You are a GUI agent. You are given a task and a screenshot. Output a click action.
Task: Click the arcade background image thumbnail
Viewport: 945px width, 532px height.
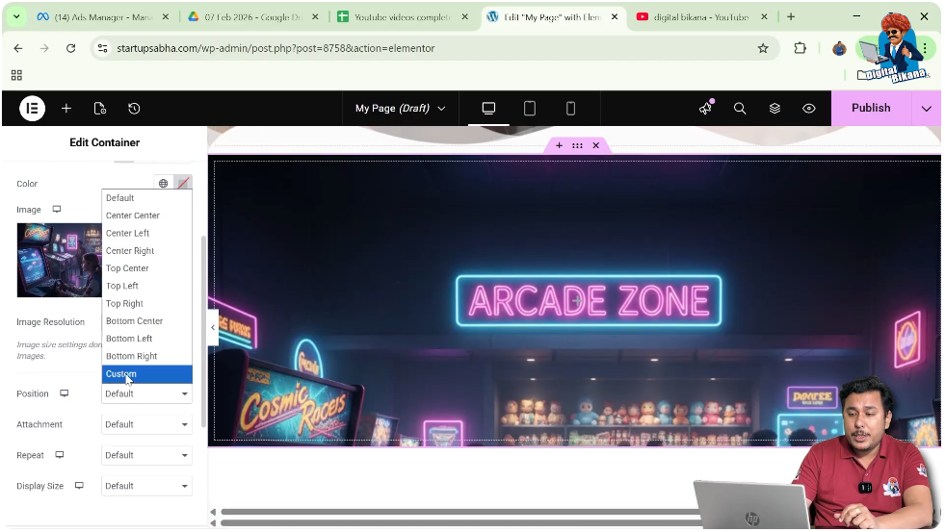[x=59, y=260]
